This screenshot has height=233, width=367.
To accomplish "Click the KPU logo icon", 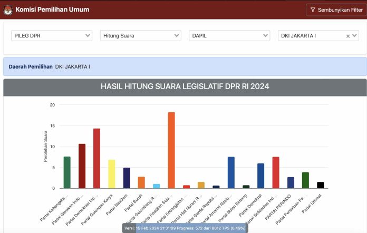I will coord(8,10).
